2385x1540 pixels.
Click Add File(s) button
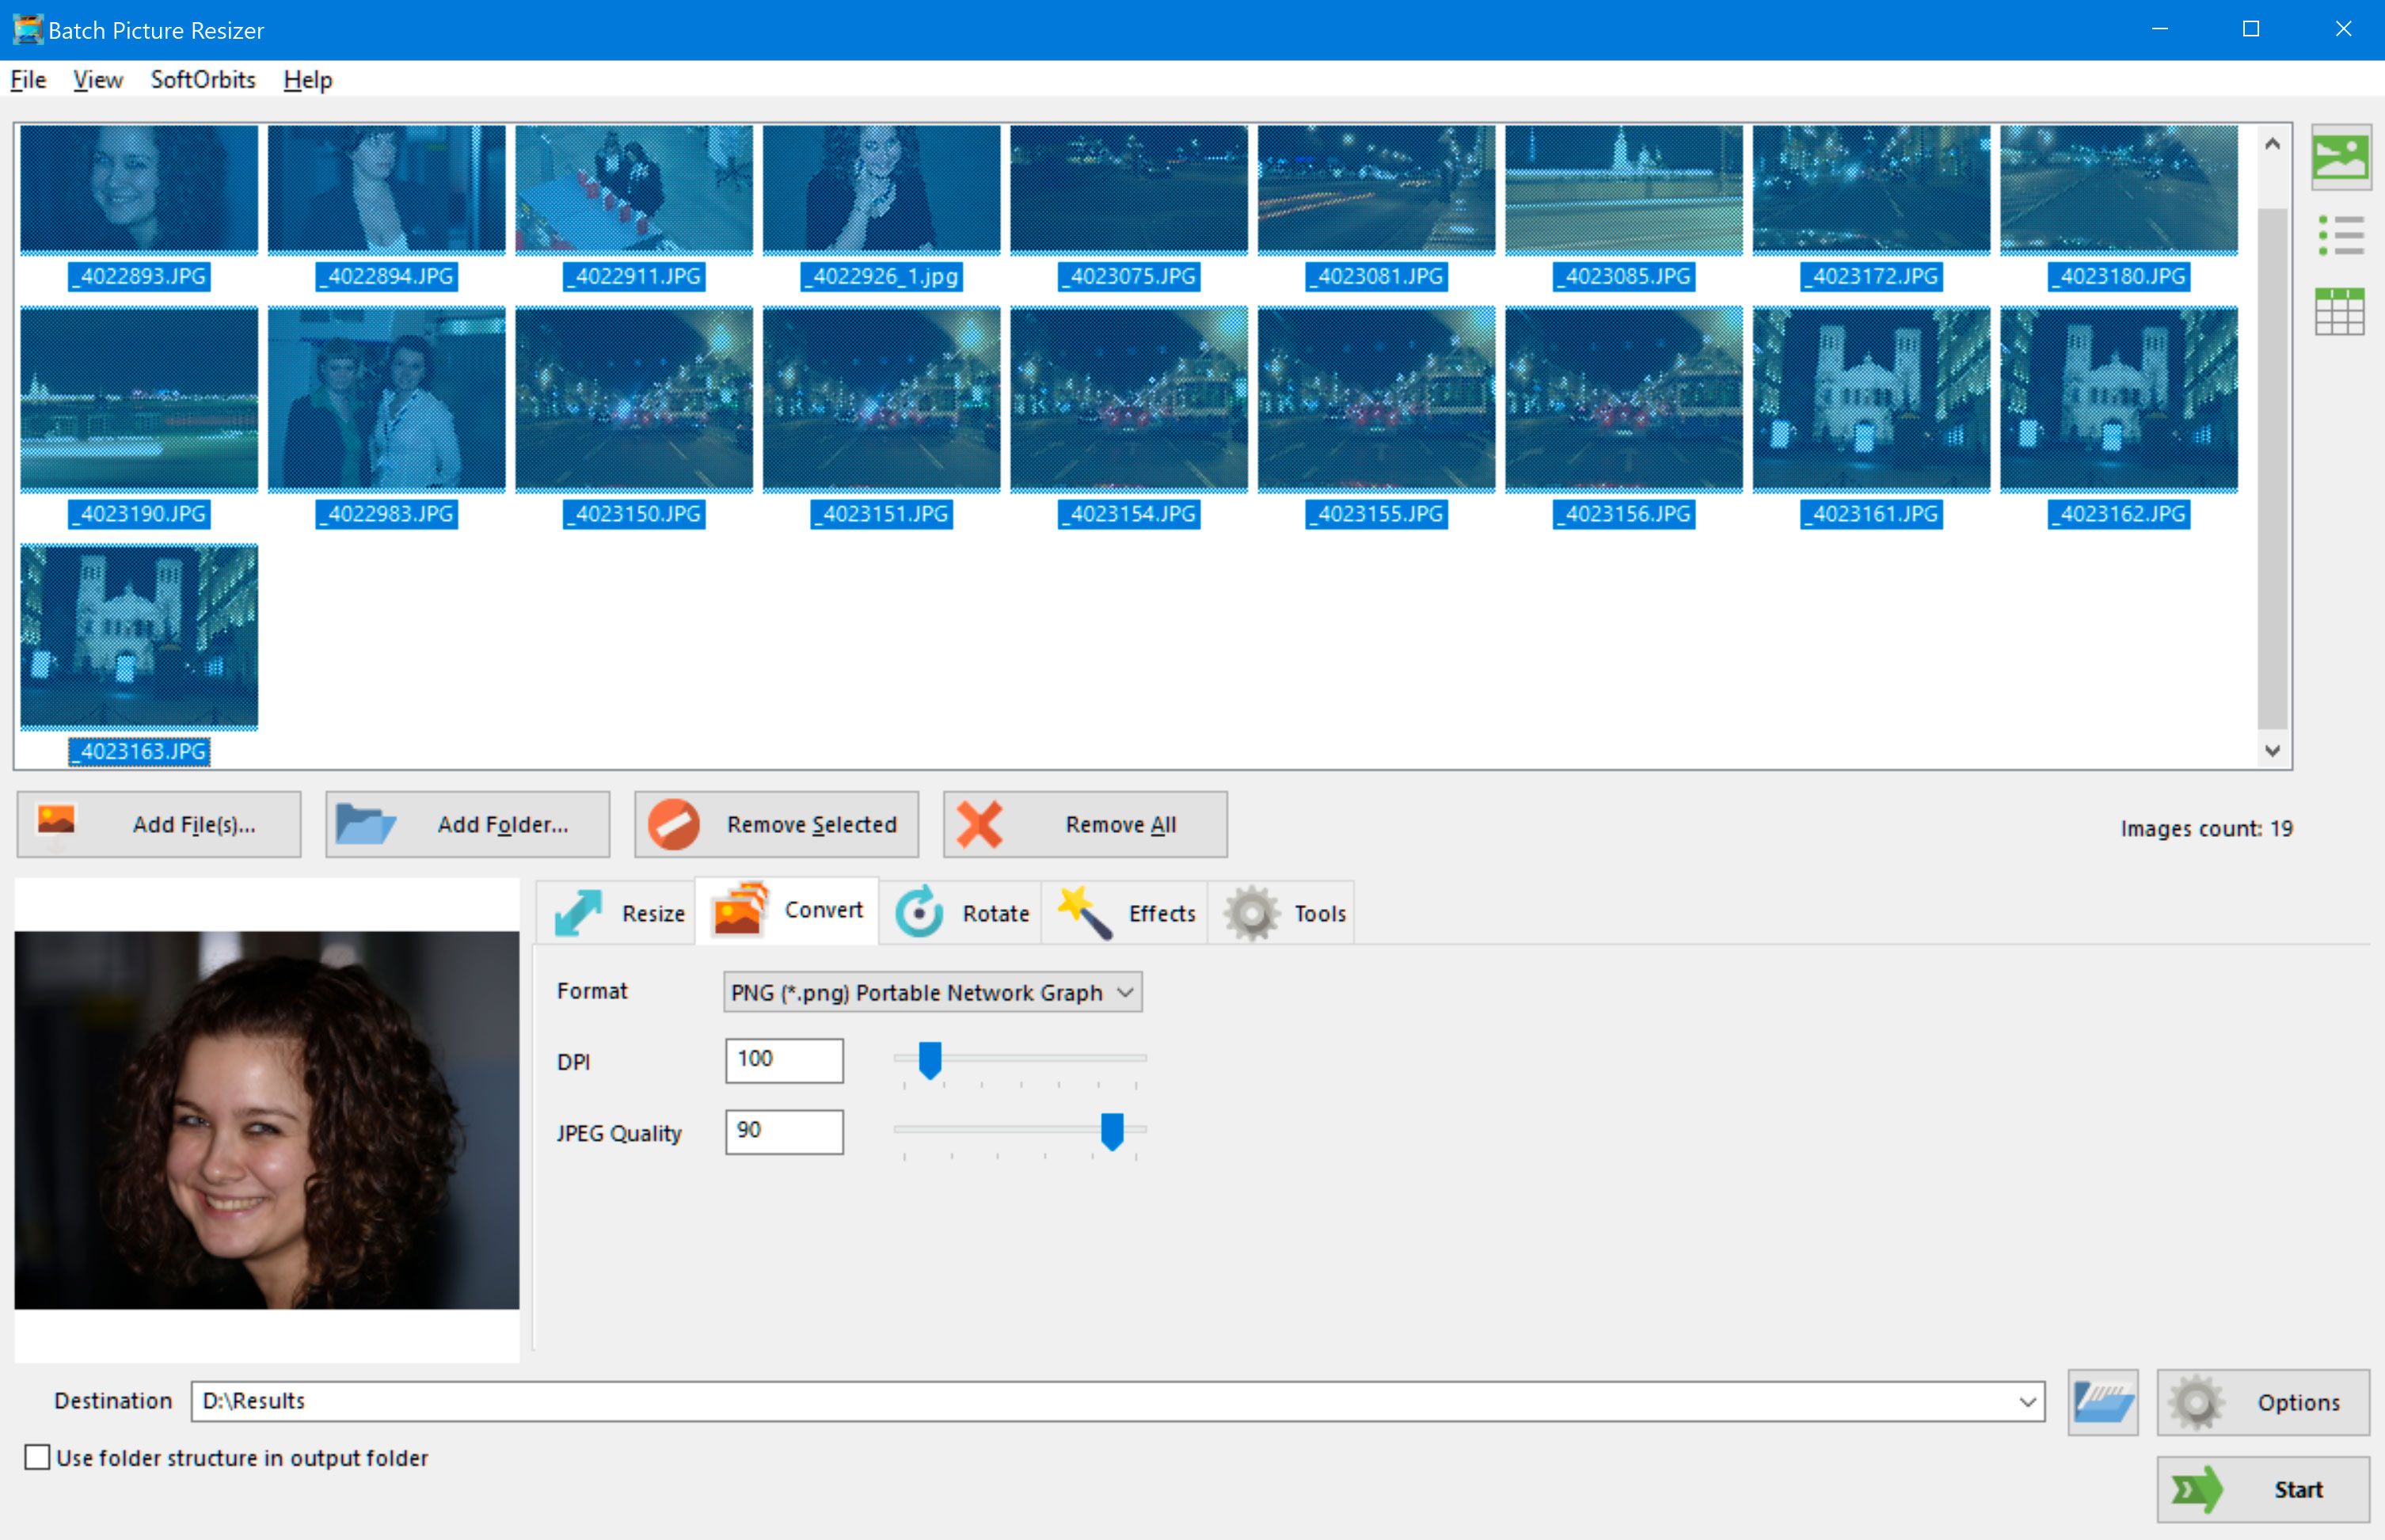pyautogui.click(x=158, y=824)
